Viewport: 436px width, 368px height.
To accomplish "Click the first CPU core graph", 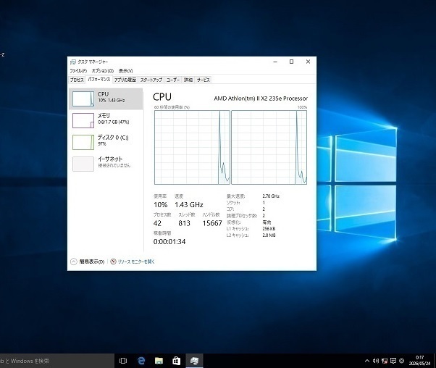I will coord(192,147).
